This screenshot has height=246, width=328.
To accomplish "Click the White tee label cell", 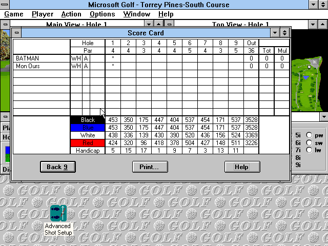I will point(88,135).
